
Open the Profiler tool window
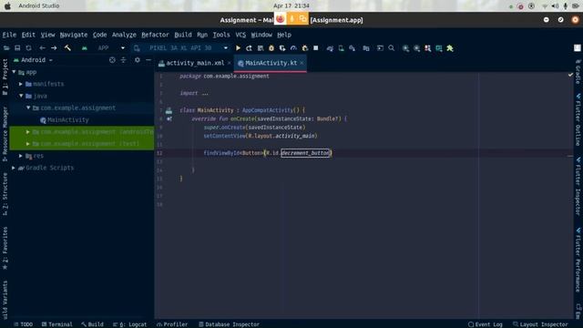click(x=172, y=324)
